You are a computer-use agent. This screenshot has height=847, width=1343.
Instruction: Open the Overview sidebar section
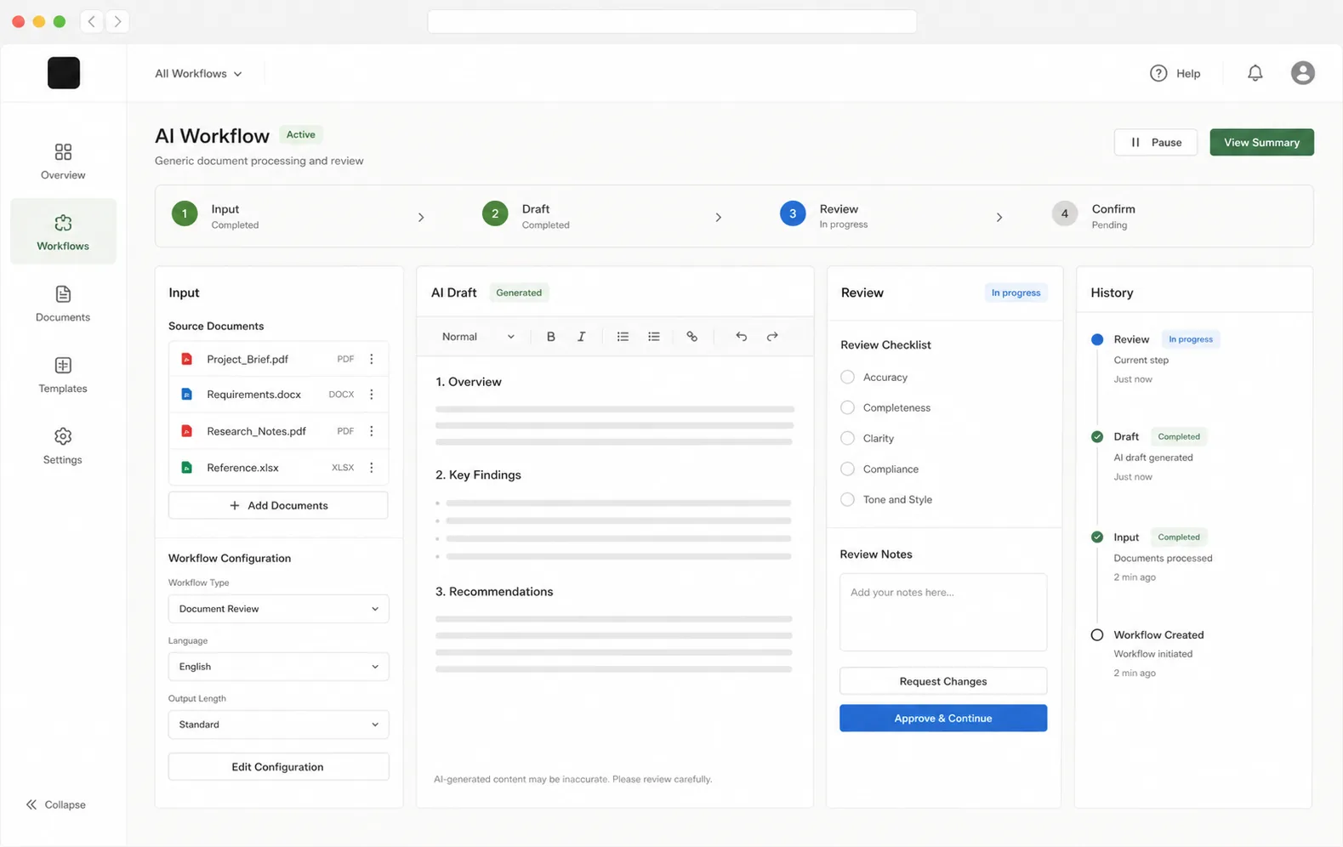coord(63,161)
